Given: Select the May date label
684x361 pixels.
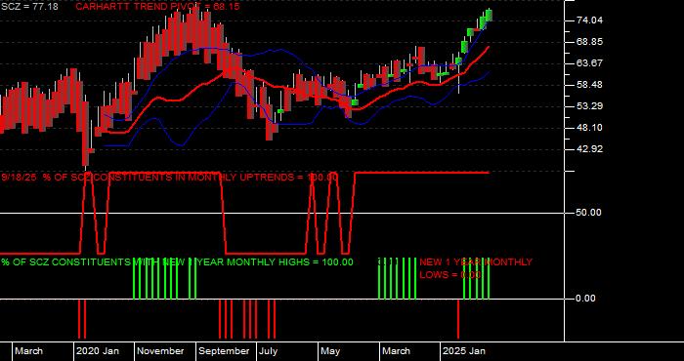Looking at the screenshot, I should 330,351.
